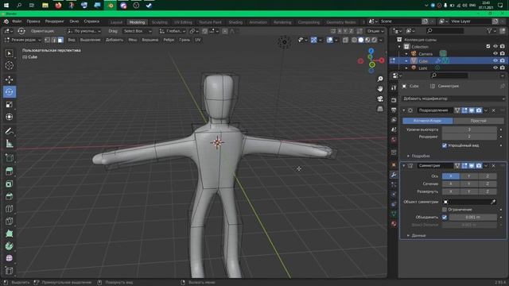Switch to Sculpting workspace tab
The width and height of the screenshot is (509, 286).
tap(160, 22)
